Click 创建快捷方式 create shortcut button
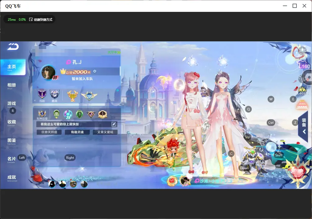This screenshot has width=312, height=219. [41, 19]
